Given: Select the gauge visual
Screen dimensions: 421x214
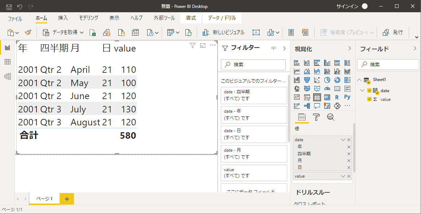Looking at the screenshot, I should tap(327, 89).
